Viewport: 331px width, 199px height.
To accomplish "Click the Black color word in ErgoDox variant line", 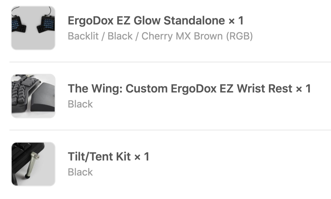I will tap(120, 36).
